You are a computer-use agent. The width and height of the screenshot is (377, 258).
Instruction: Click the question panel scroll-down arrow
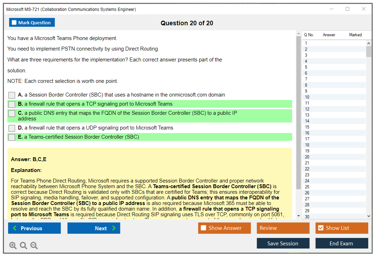click(298, 216)
